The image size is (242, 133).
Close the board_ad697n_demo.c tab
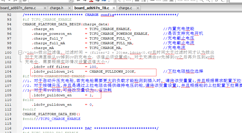tap(45, 8)
